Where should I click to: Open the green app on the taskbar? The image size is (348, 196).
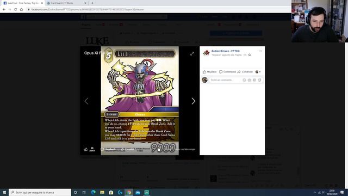click(146, 192)
